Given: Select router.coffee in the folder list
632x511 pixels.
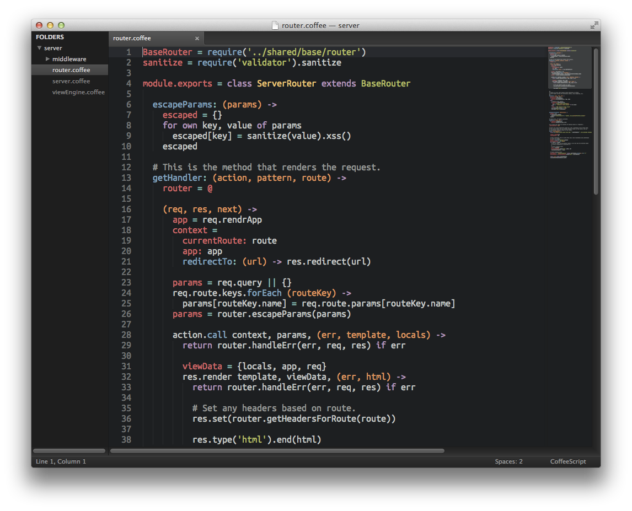Looking at the screenshot, I should 71,70.
